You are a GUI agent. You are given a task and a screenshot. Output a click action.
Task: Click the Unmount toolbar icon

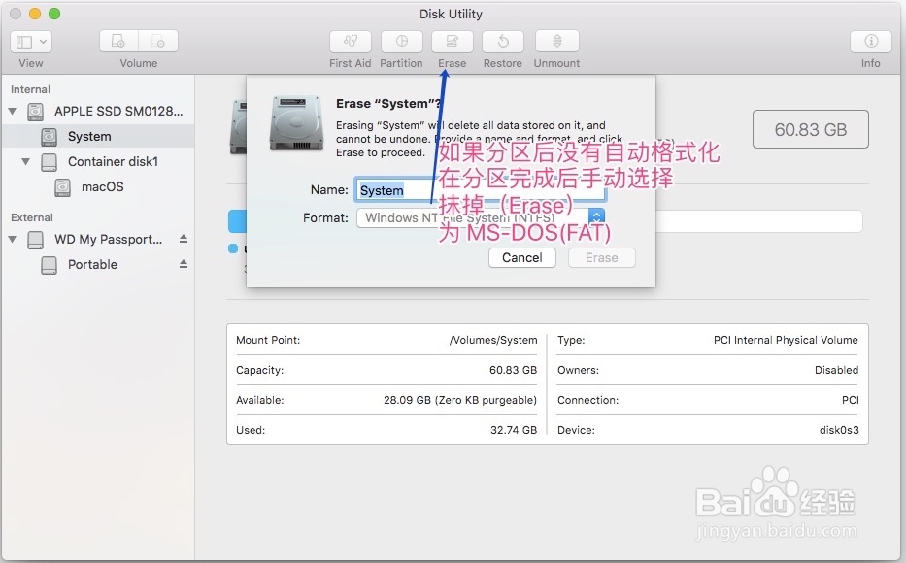pyautogui.click(x=557, y=42)
